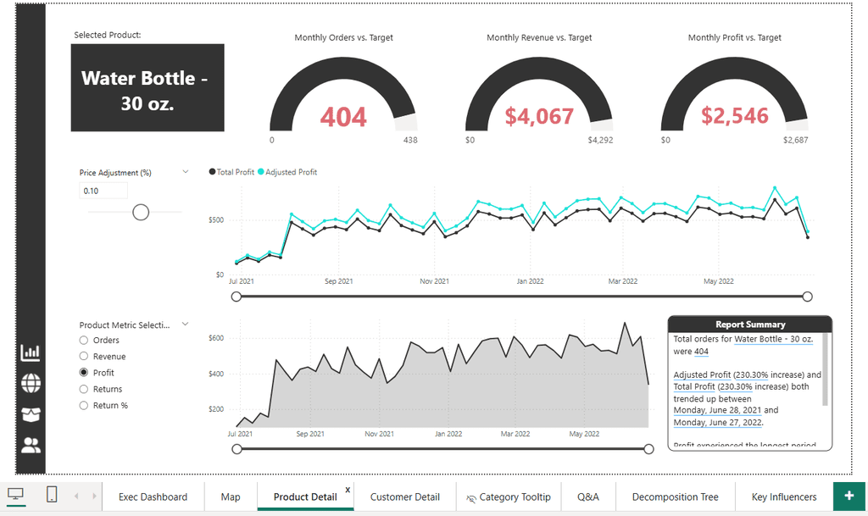Open the globe map sidebar icon
Image resolution: width=868 pixels, height=516 pixels.
pyautogui.click(x=31, y=383)
